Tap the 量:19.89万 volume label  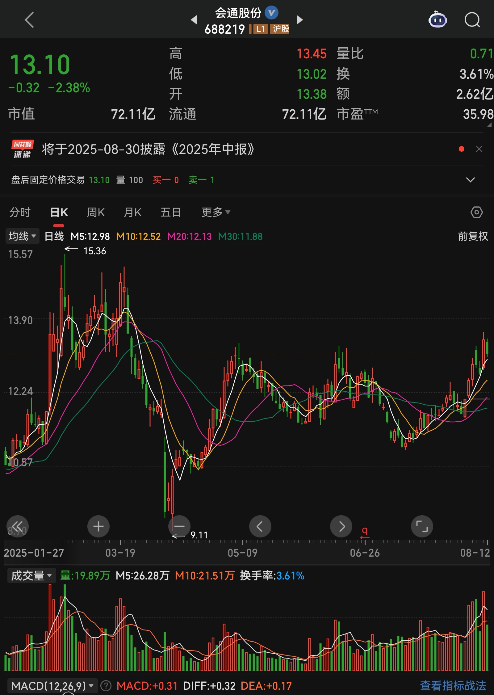coord(85,576)
